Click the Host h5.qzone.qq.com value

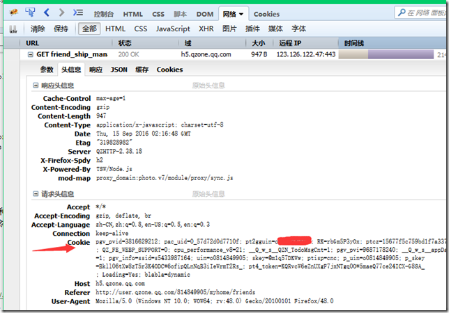[120, 284]
